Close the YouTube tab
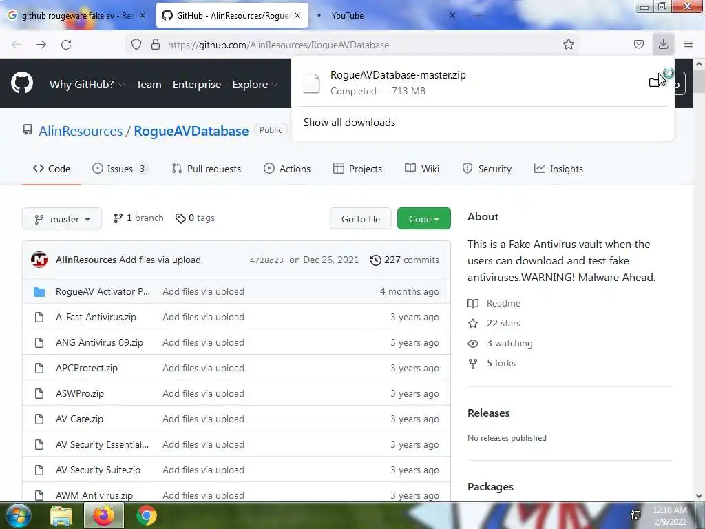 click(452, 15)
